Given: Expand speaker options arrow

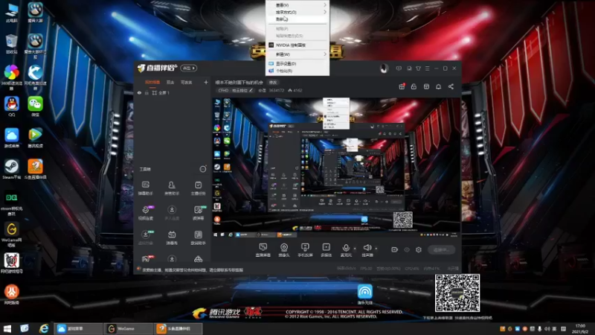Looking at the screenshot, I should coord(376,249).
